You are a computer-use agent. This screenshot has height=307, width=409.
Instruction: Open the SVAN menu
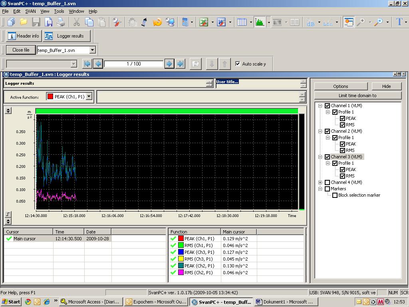click(x=30, y=11)
